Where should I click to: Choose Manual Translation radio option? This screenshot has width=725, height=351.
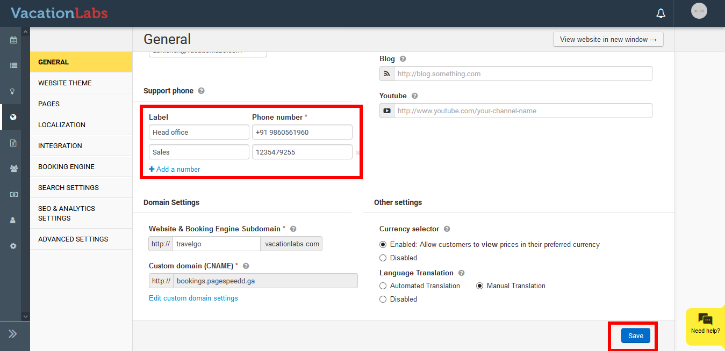coord(479,286)
